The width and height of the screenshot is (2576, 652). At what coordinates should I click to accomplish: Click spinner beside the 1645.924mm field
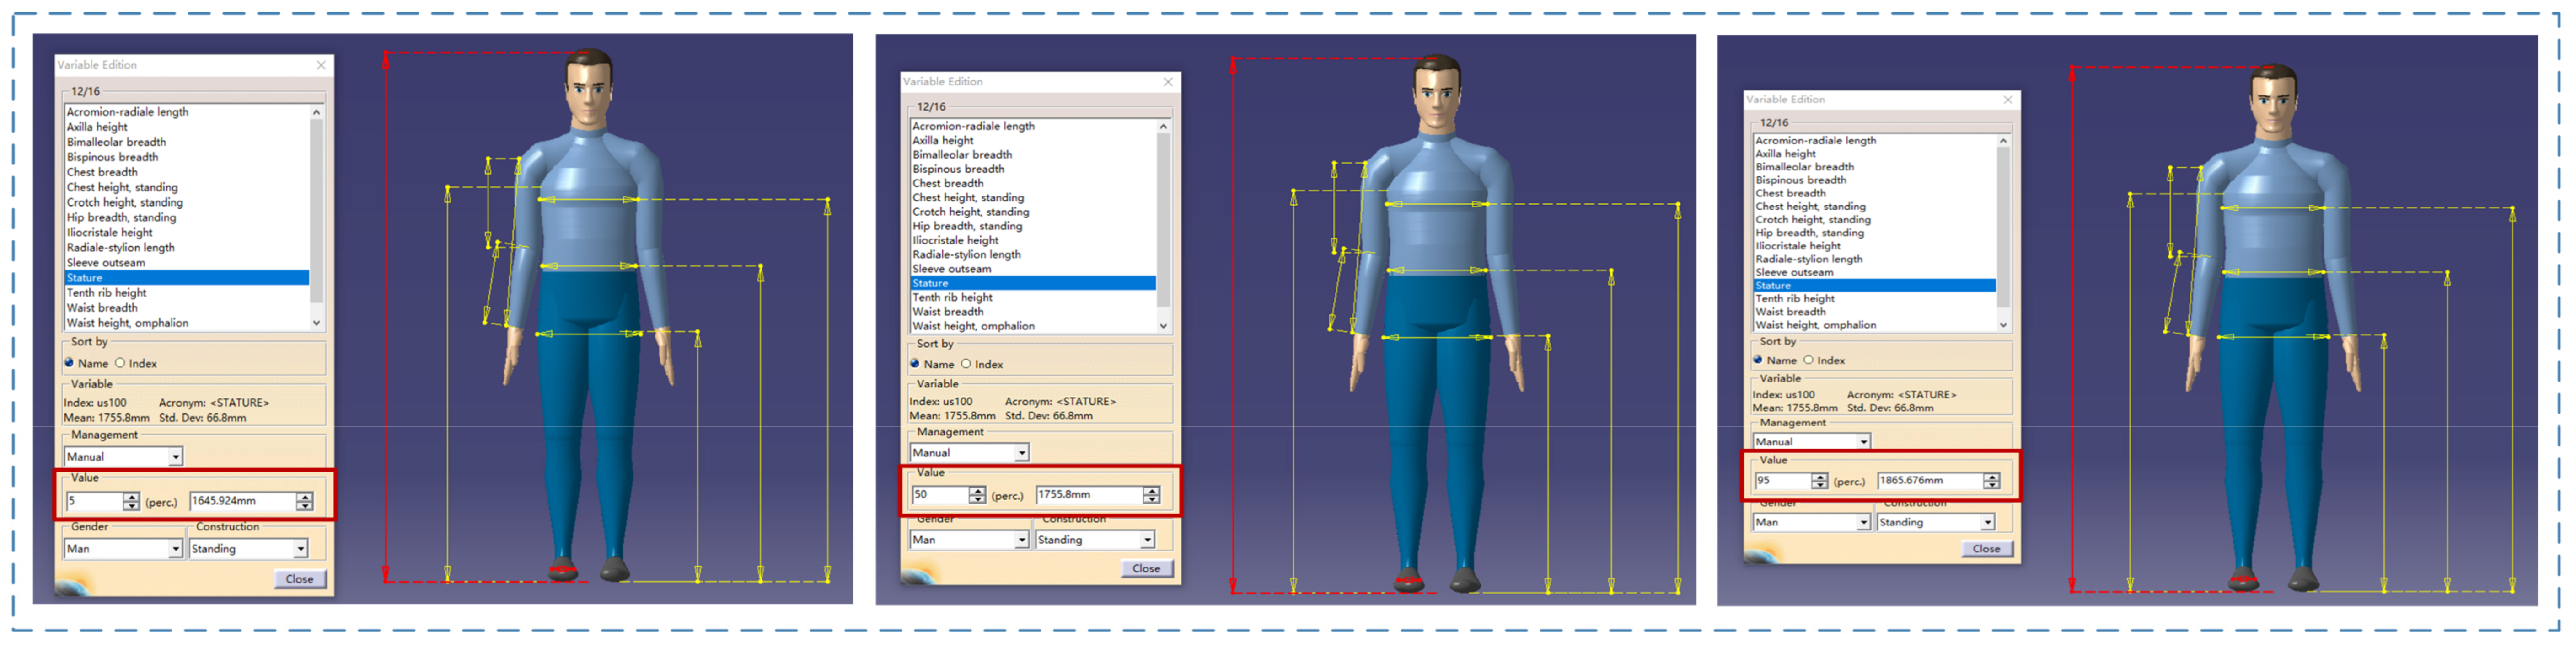pyautogui.click(x=305, y=501)
